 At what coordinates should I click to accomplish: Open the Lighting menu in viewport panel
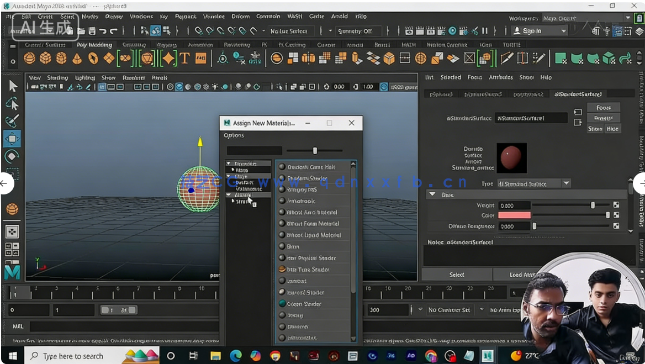tap(85, 78)
